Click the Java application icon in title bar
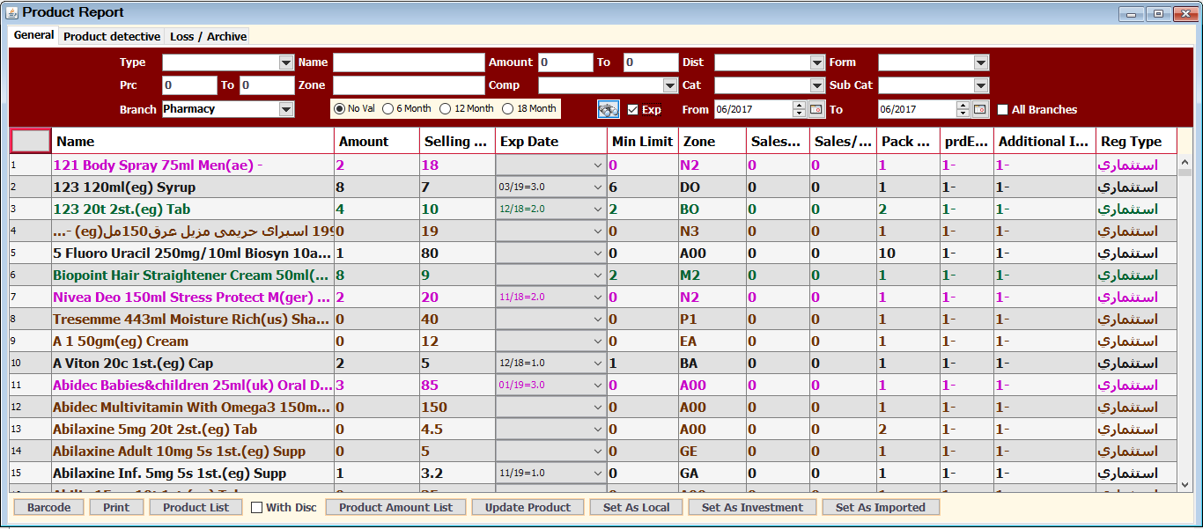The width and height of the screenshot is (1203, 529). click(x=11, y=12)
